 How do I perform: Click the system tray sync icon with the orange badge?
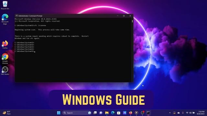coord(174,113)
